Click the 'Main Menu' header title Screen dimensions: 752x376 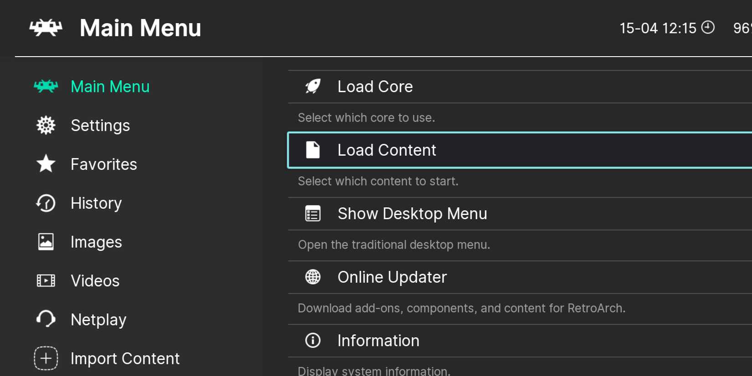(x=140, y=28)
